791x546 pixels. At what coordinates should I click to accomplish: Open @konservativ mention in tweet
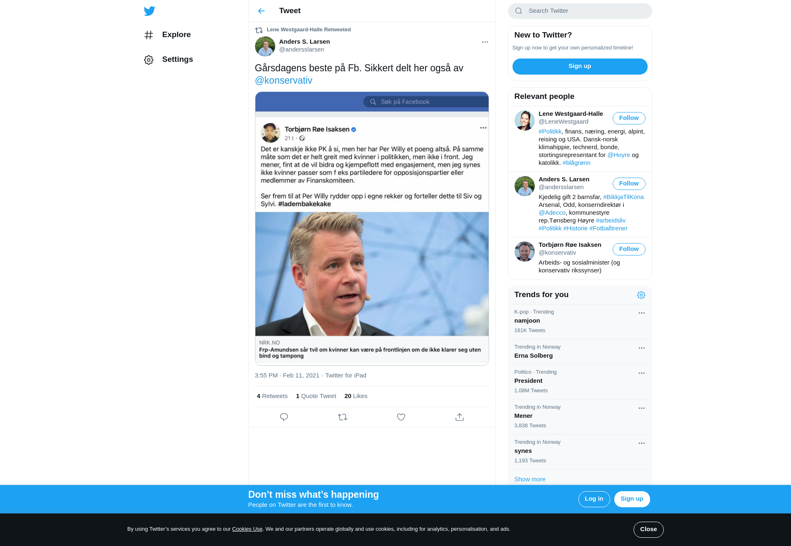[283, 81]
